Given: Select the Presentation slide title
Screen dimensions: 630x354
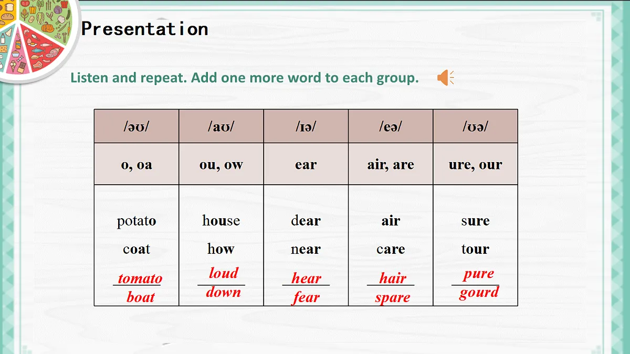Looking at the screenshot, I should (145, 28).
